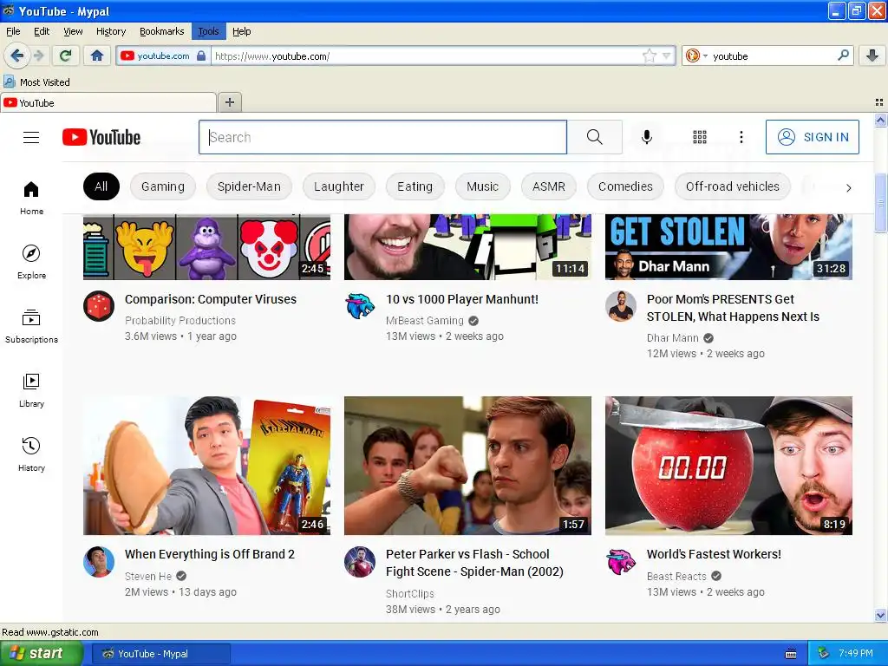Viewport: 888px width, 666px height.
Task: Open the Downloads arrow button
Action: tap(872, 55)
